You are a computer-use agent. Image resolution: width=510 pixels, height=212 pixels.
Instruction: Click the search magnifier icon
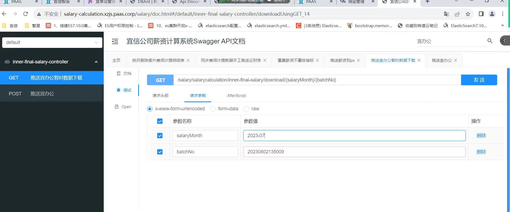click(490, 41)
